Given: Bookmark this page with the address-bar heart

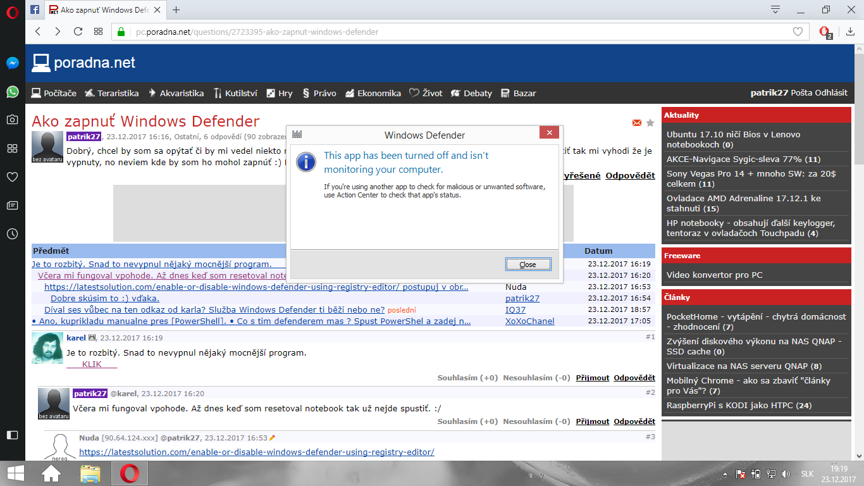Looking at the screenshot, I should (798, 32).
